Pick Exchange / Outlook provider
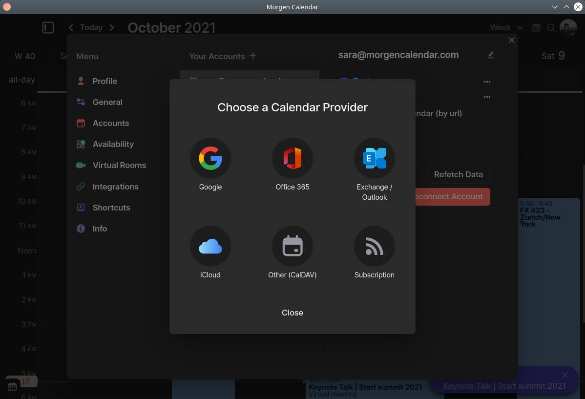585x399 pixels. click(x=375, y=159)
